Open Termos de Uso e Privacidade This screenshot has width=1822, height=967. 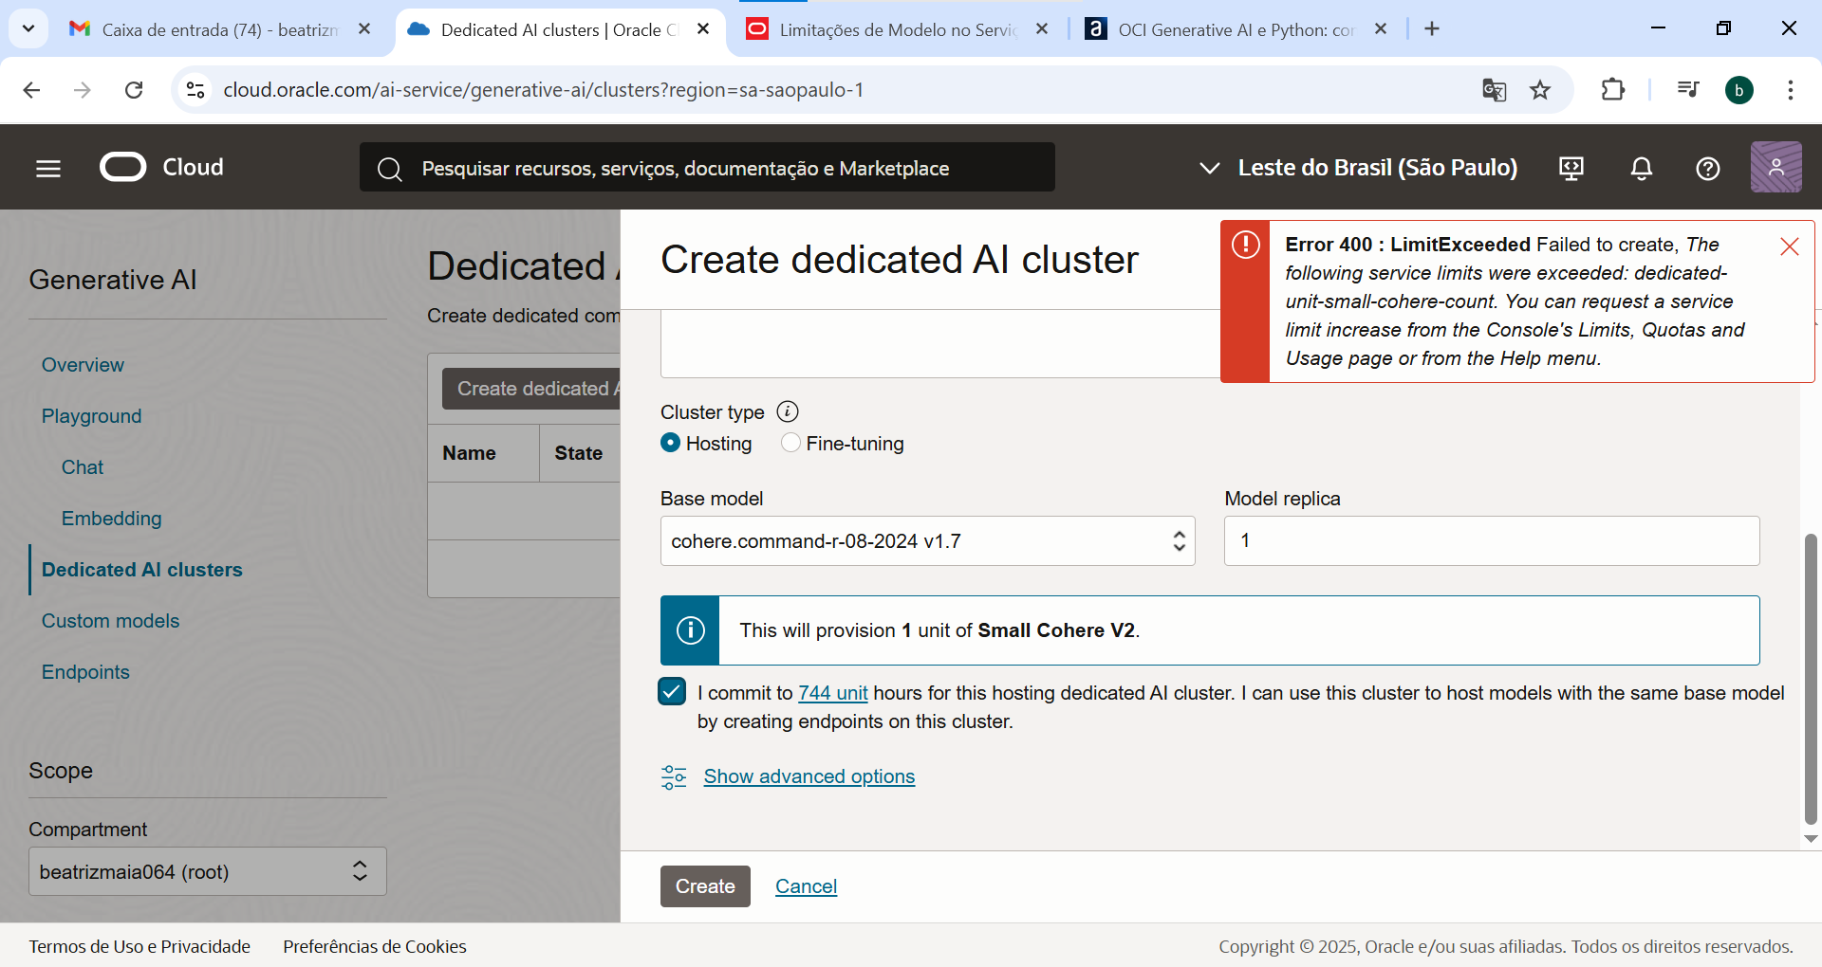139,946
